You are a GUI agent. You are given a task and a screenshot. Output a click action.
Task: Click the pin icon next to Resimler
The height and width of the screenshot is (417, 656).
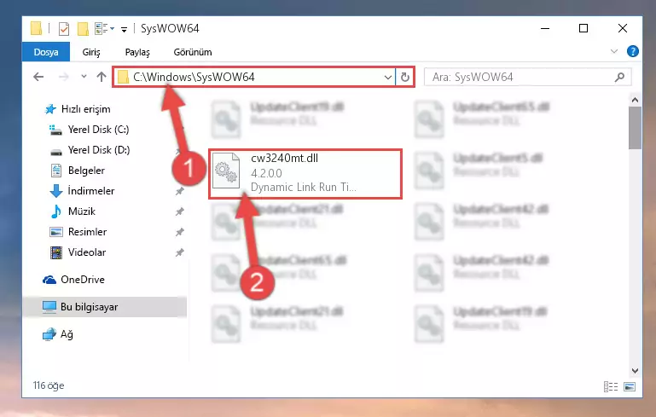(179, 232)
